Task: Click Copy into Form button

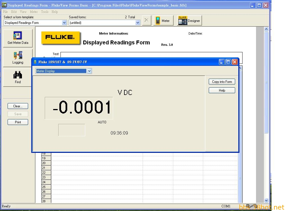Action: (222, 82)
